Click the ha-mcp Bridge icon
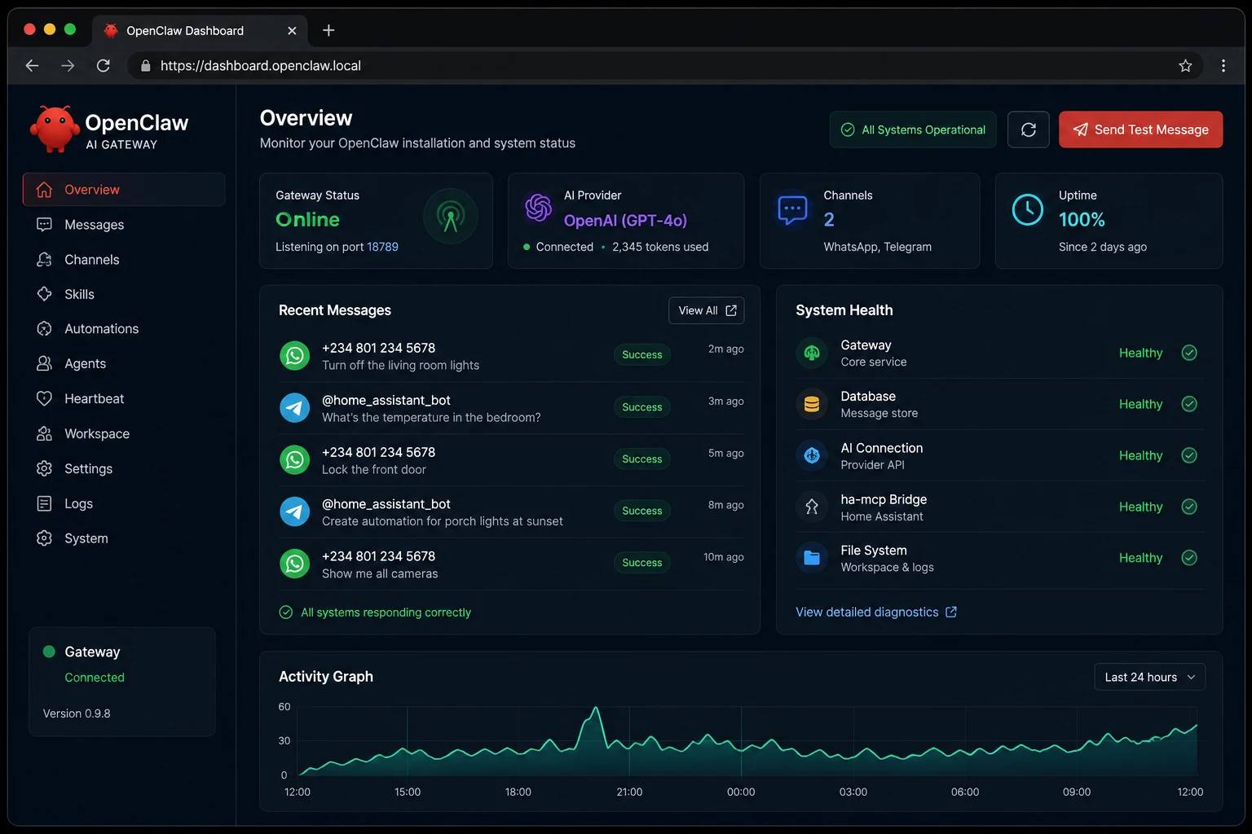The width and height of the screenshot is (1252, 834). [812, 507]
